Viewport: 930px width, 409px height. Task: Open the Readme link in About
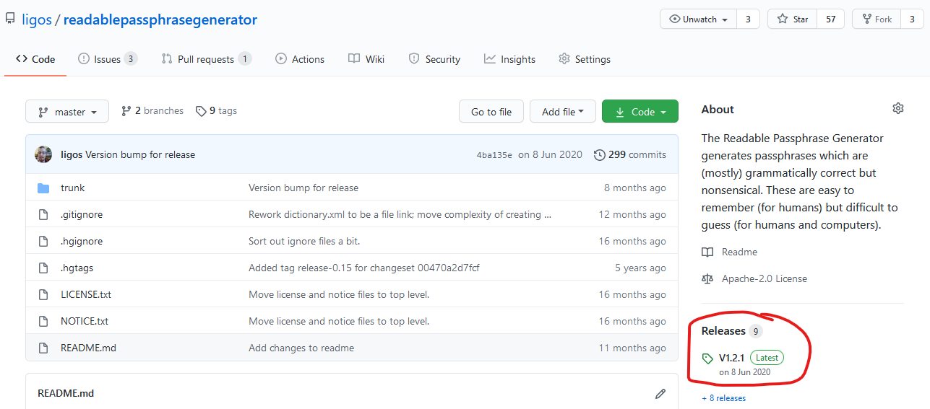(x=730, y=252)
